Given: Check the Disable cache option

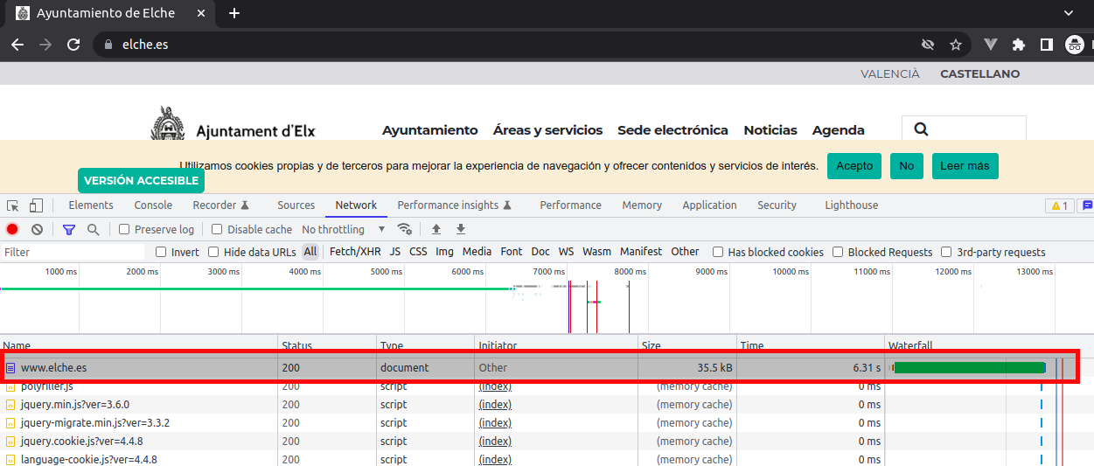Looking at the screenshot, I should [x=217, y=229].
